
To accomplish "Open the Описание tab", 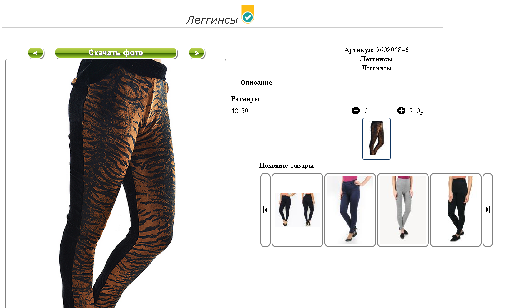I will click(256, 83).
